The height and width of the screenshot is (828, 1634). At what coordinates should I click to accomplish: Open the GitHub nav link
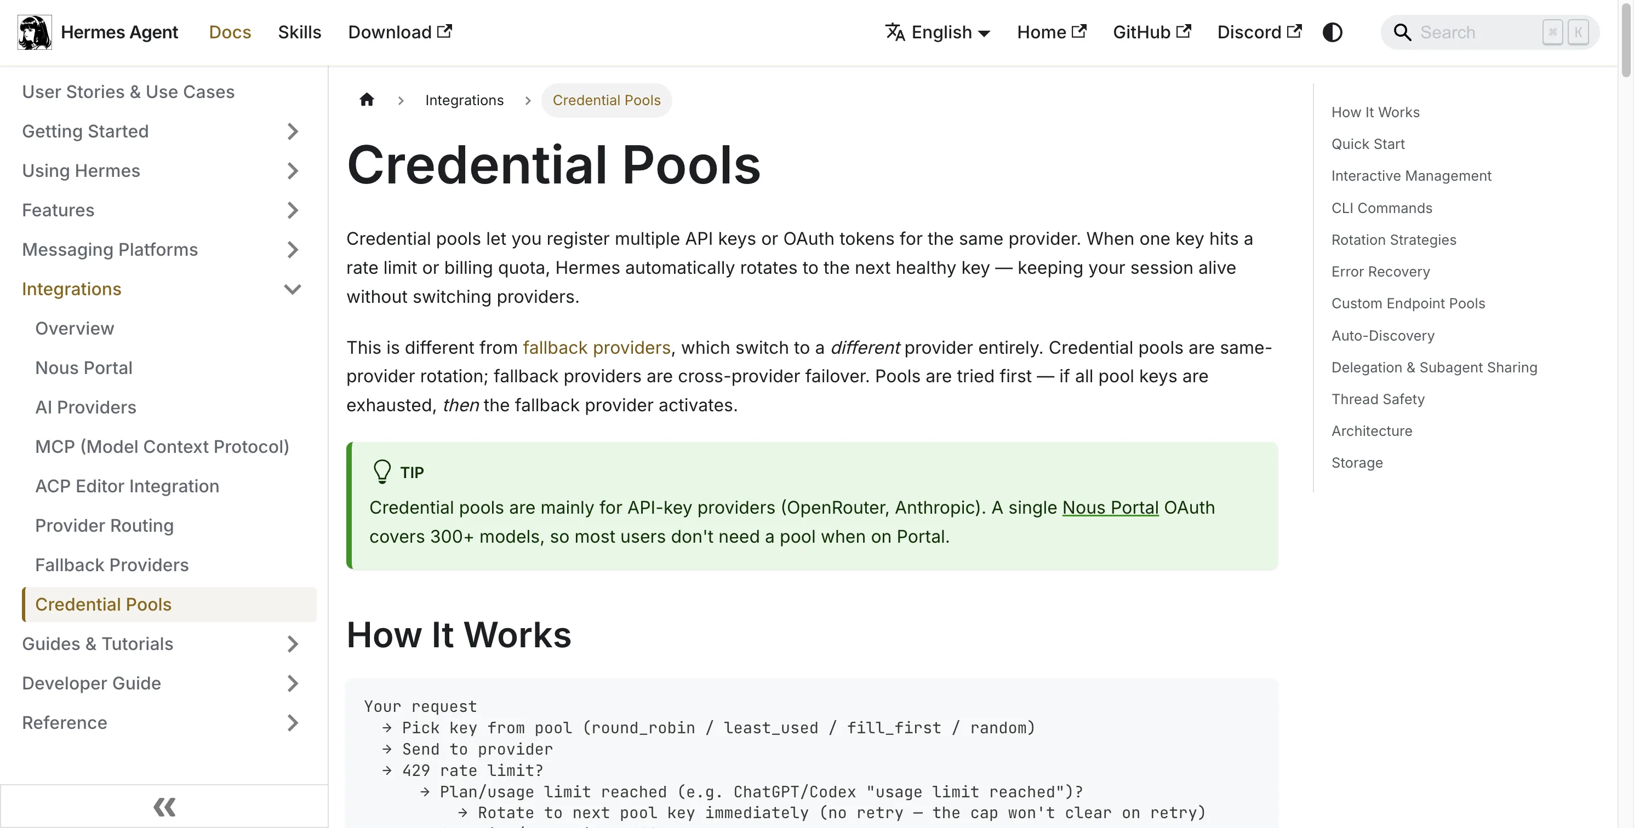pos(1152,32)
